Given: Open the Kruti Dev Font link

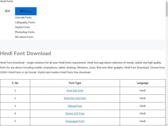Looking at the screenshot, I should click(75, 90).
